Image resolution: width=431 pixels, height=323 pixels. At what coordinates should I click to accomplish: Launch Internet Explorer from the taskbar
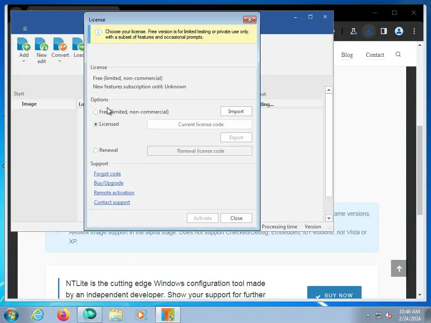coord(37,315)
